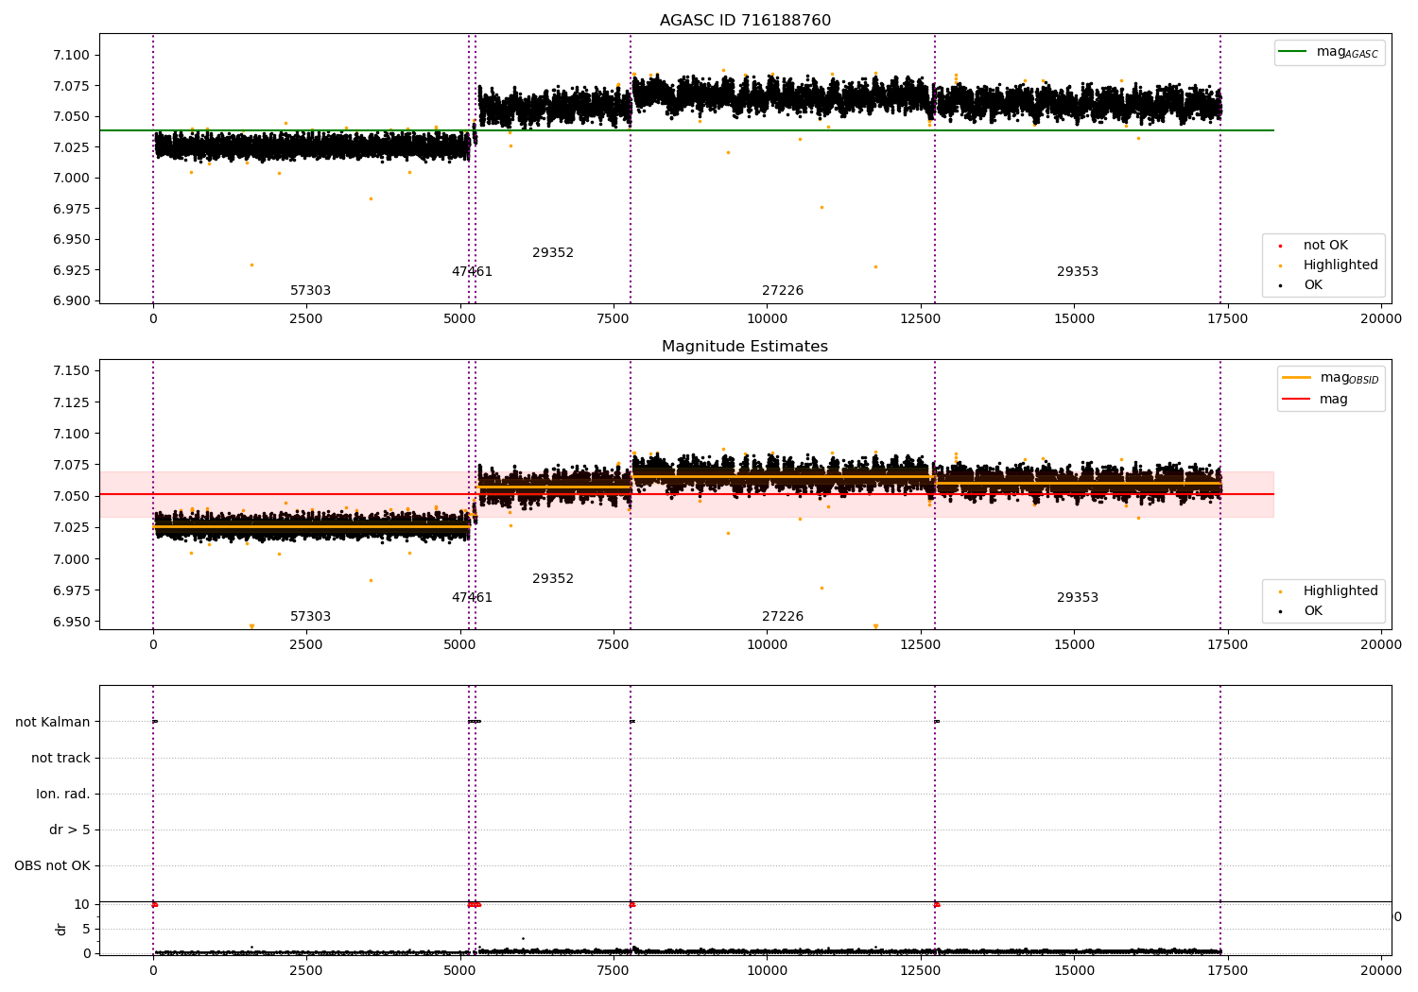Click the "Ion. rad." axis label
The width and height of the screenshot is (1418, 992).
click(63, 795)
